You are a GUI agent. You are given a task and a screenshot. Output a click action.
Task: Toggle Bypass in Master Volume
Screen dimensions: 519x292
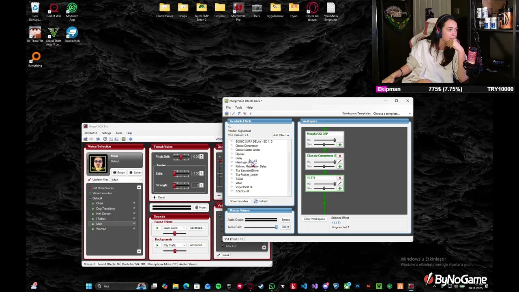285,220
